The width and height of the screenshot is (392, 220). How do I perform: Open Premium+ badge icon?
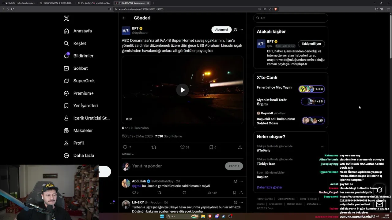tap(66, 93)
